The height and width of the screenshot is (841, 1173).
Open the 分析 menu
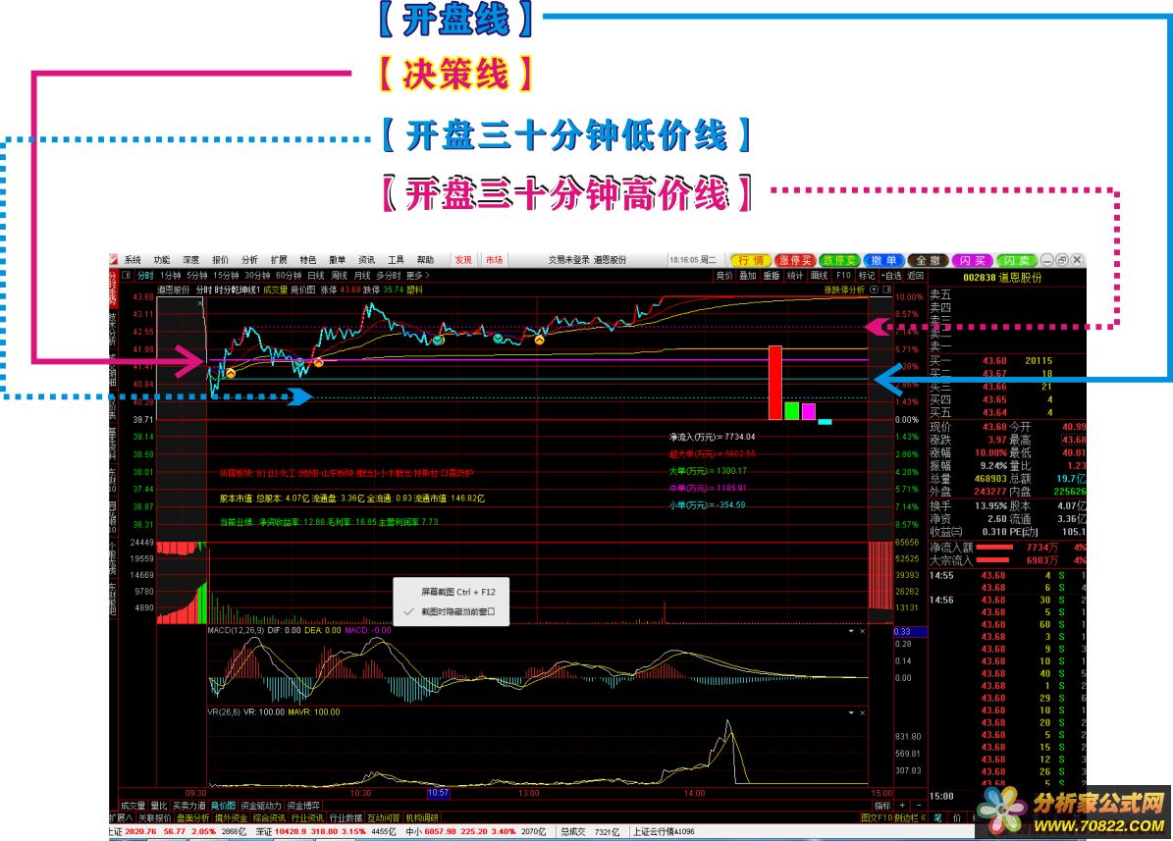[249, 260]
